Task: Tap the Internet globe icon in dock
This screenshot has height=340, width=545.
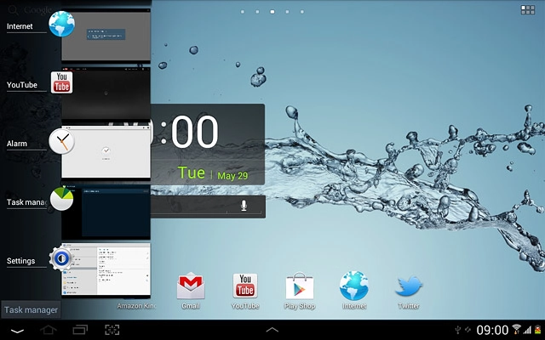Action: pos(353,287)
